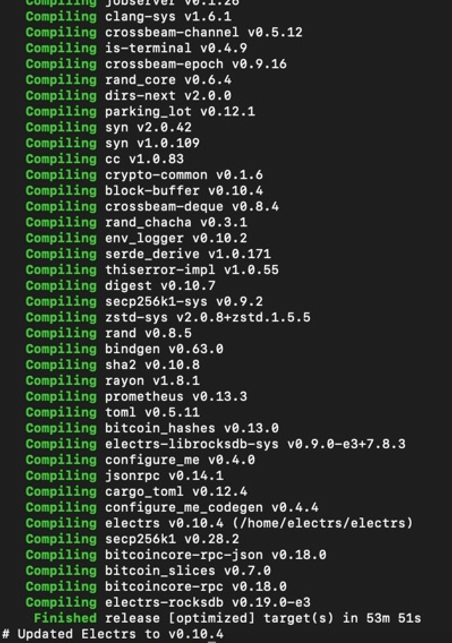Click the zstd-sys v2.0.8+zstd.1.5.5 line
Screen dimensions: 452x643
(168, 318)
